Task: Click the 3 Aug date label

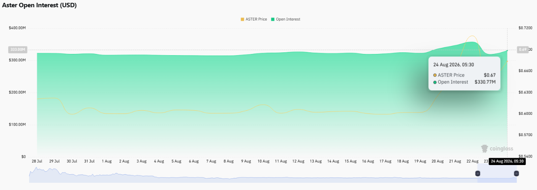Action: pos(141,161)
